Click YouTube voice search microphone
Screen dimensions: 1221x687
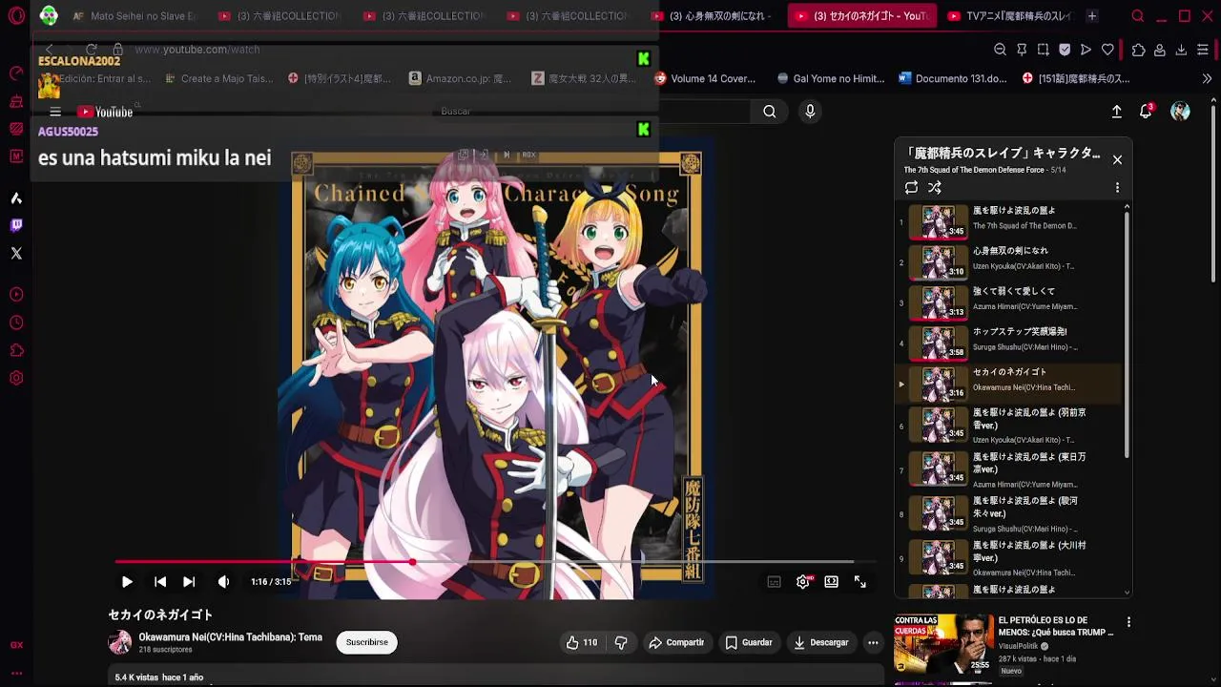(810, 112)
